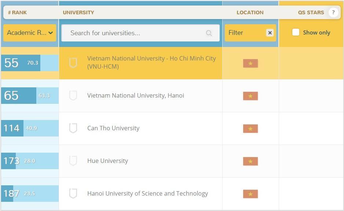The image size is (344, 211).
Task: Click Vietnam flag in Can Tho row
Action: [250, 128]
